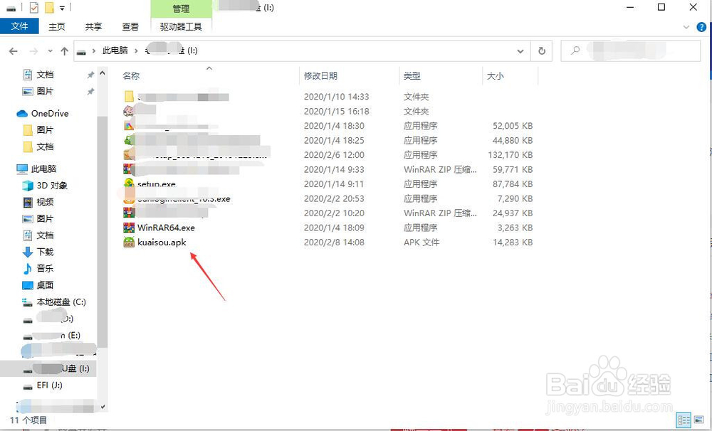The width and height of the screenshot is (712, 431).
Task: Click the back navigation arrow
Action: coord(13,50)
